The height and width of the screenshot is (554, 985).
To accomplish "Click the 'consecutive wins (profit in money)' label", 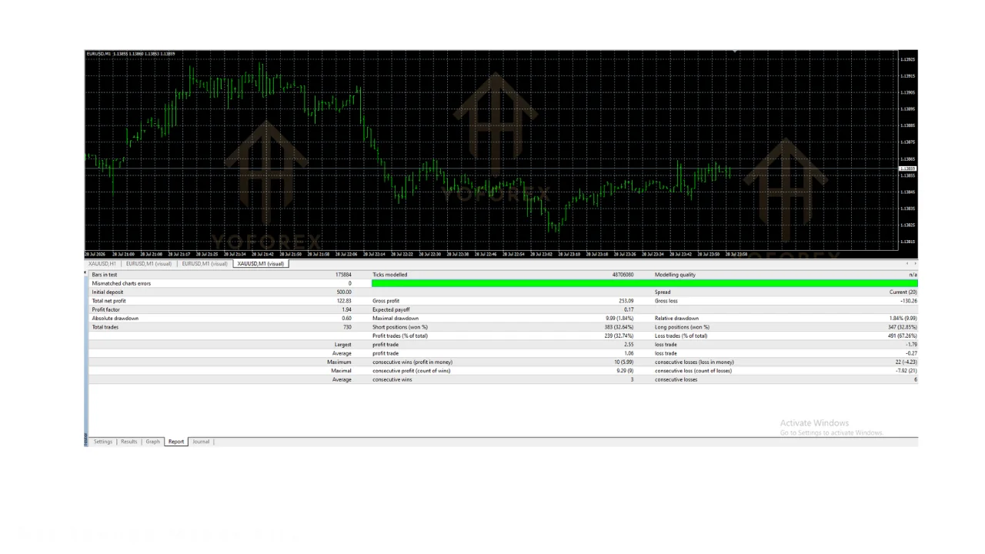I will (x=412, y=362).
